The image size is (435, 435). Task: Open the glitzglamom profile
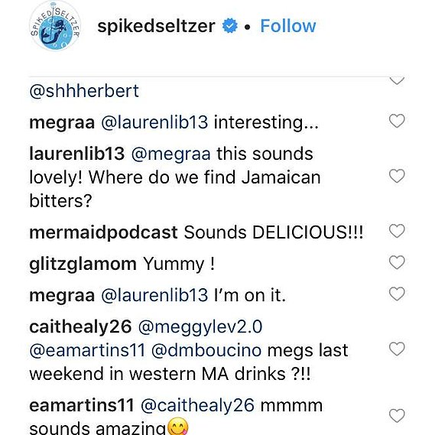pyautogui.click(x=83, y=264)
